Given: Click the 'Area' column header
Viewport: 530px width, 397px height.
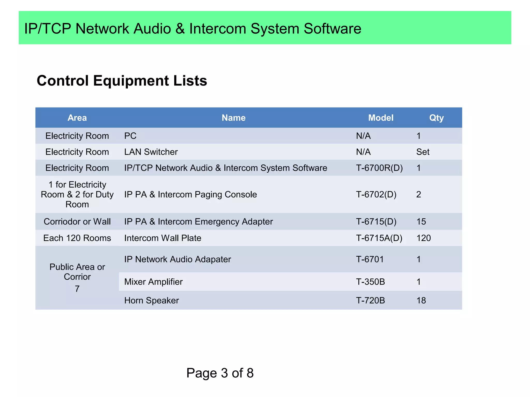Looking at the screenshot, I should [x=77, y=118].
